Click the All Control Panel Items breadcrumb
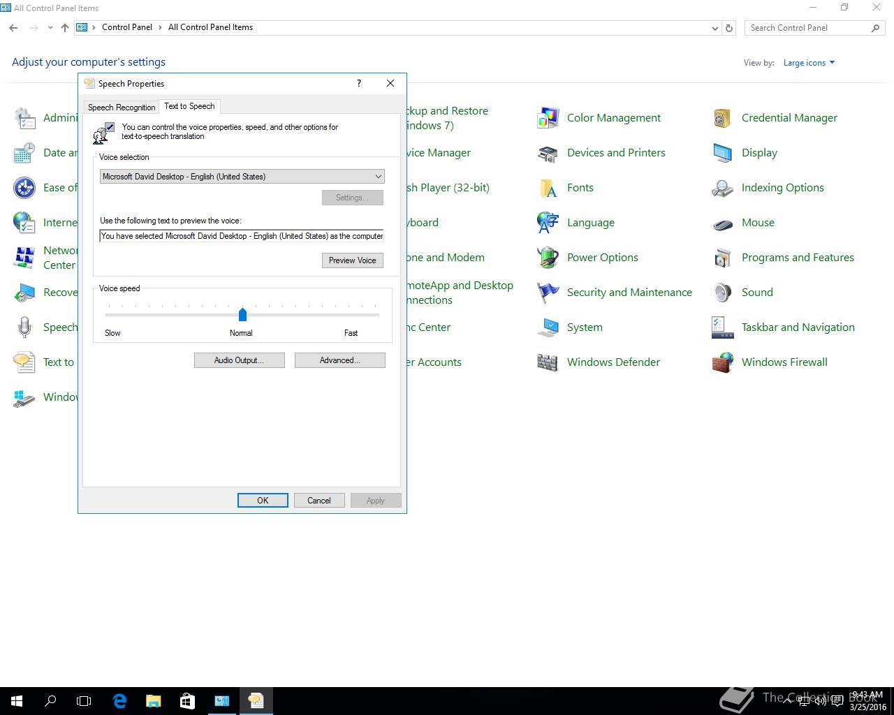This screenshot has height=715, width=894. [x=210, y=27]
